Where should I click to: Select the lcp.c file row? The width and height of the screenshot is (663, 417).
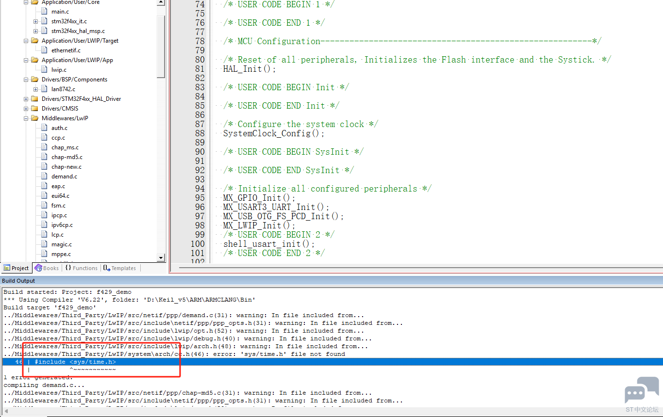57,235
